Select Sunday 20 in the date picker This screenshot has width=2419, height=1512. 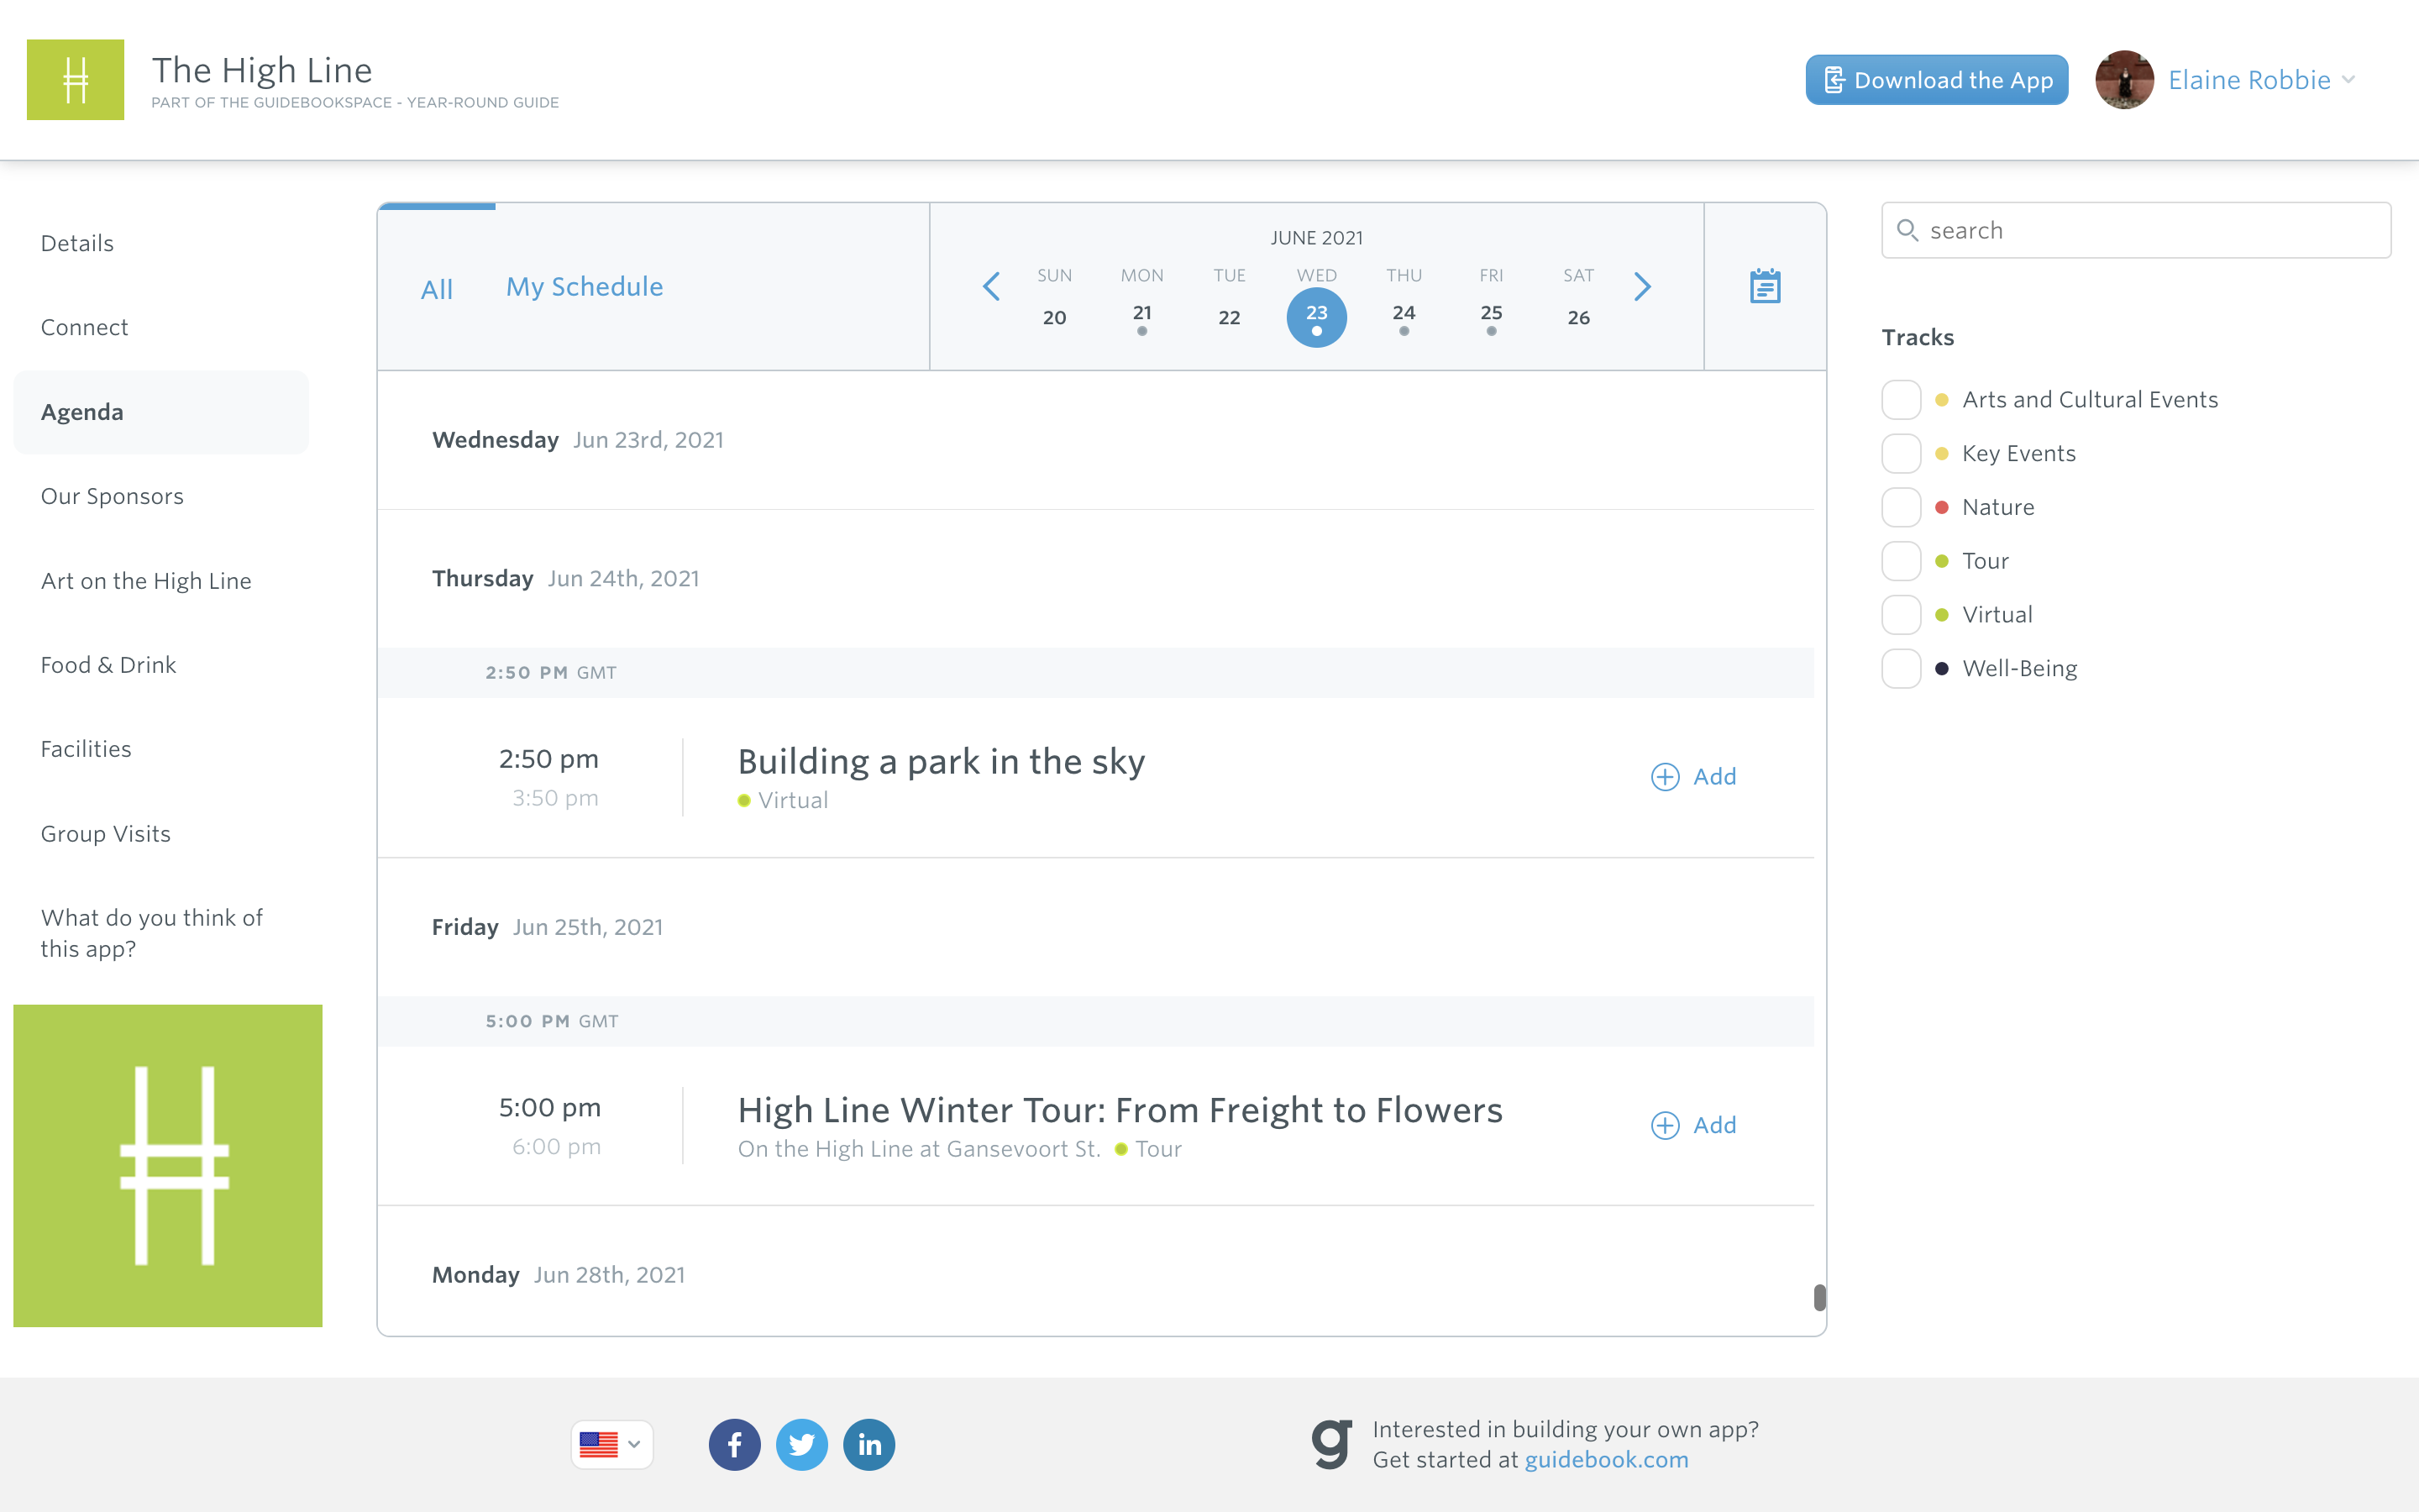pyautogui.click(x=1053, y=317)
